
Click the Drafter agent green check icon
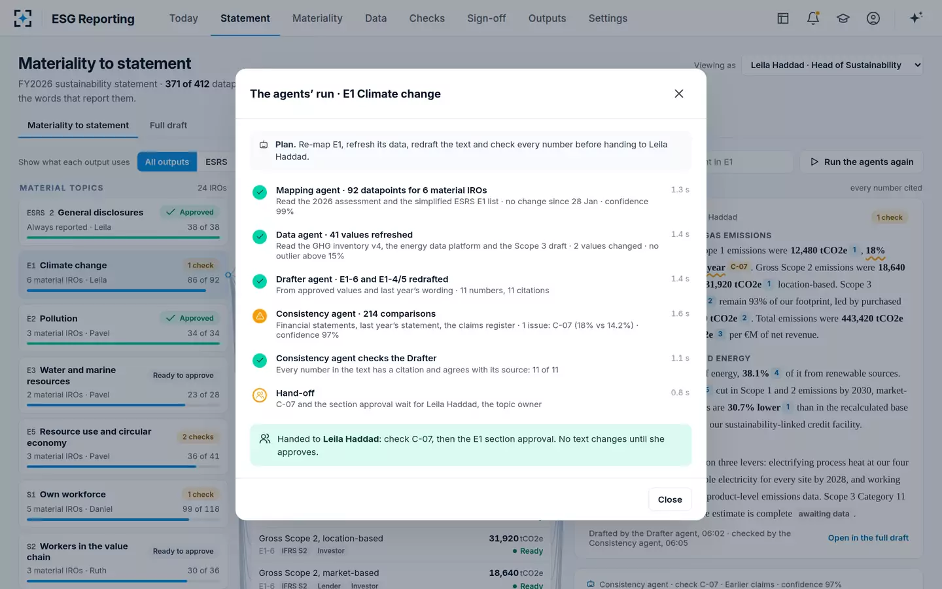[260, 281]
